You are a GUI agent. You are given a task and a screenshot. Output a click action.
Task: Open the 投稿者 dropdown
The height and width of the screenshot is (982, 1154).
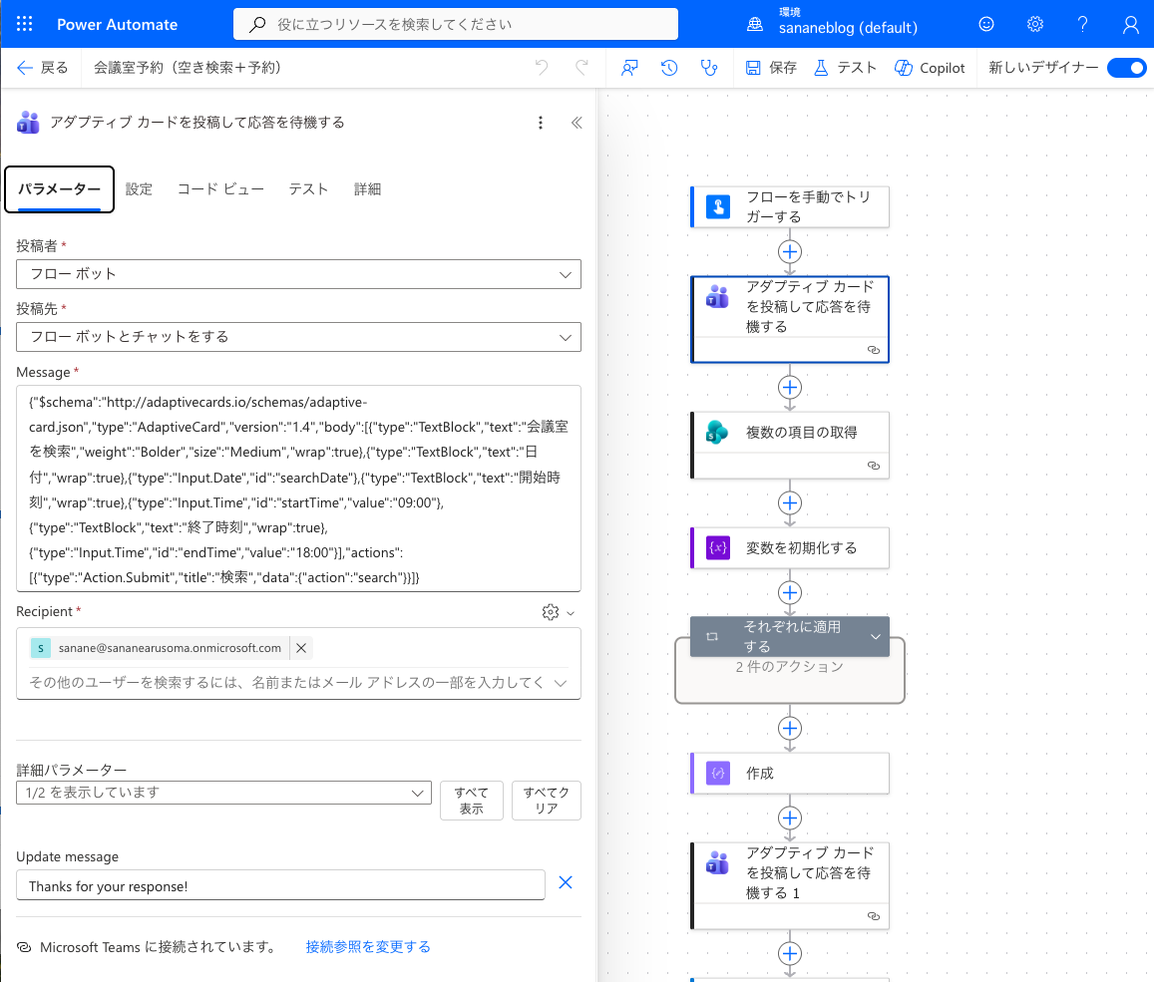click(x=299, y=274)
